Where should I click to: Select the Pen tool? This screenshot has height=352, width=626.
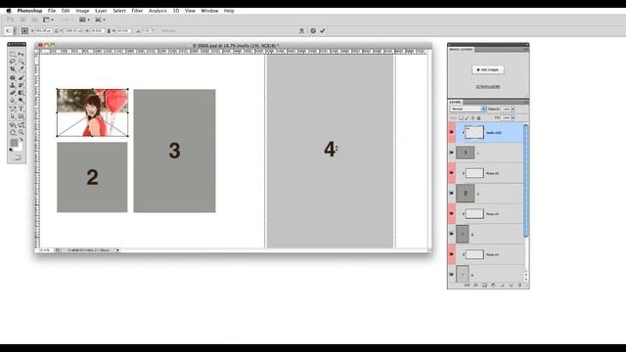point(13,109)
